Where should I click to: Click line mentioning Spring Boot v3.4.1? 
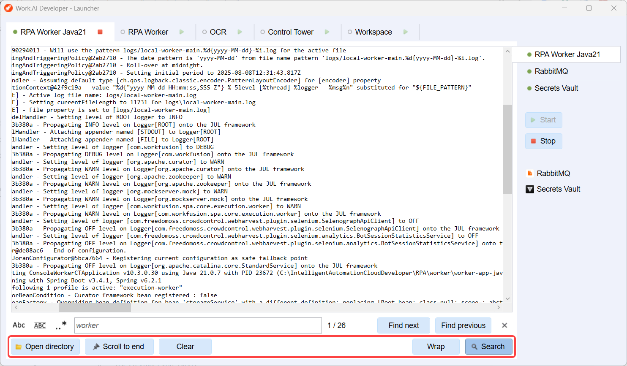pyautogui.click(x=87, y=281)
